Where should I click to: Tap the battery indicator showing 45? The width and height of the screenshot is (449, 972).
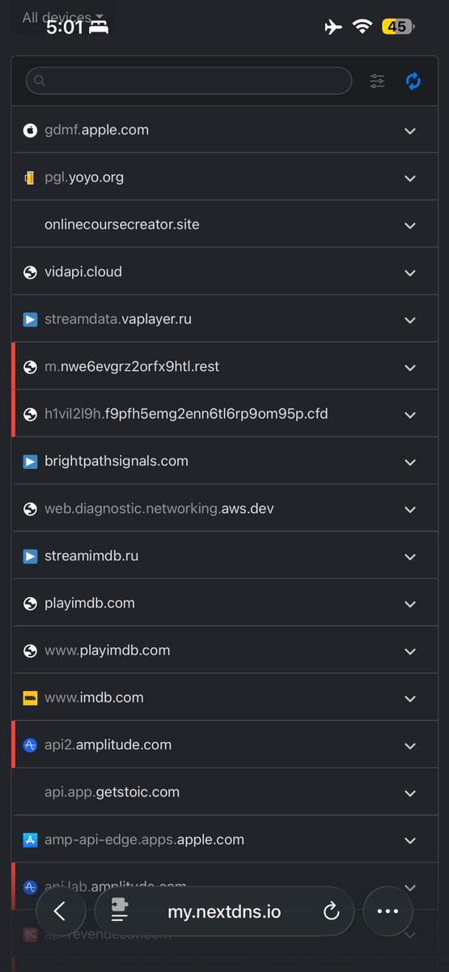pyautogui.click(x=397, y=27)
